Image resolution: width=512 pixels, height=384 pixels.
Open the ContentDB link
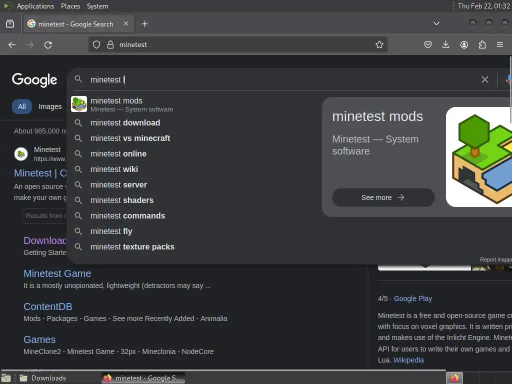click(x=47, y=306)
